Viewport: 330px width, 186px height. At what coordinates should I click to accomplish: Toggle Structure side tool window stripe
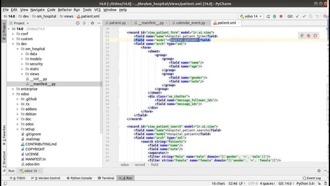pos(4,161)
